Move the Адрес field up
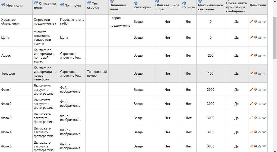This screenshot has height=152, width=277. [260, 56]
